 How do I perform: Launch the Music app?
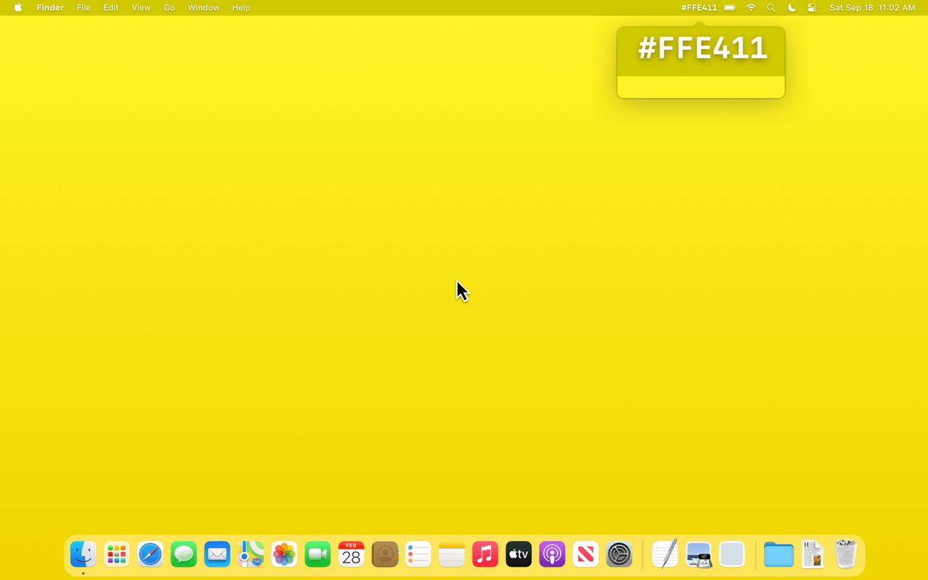coord(485,554)
